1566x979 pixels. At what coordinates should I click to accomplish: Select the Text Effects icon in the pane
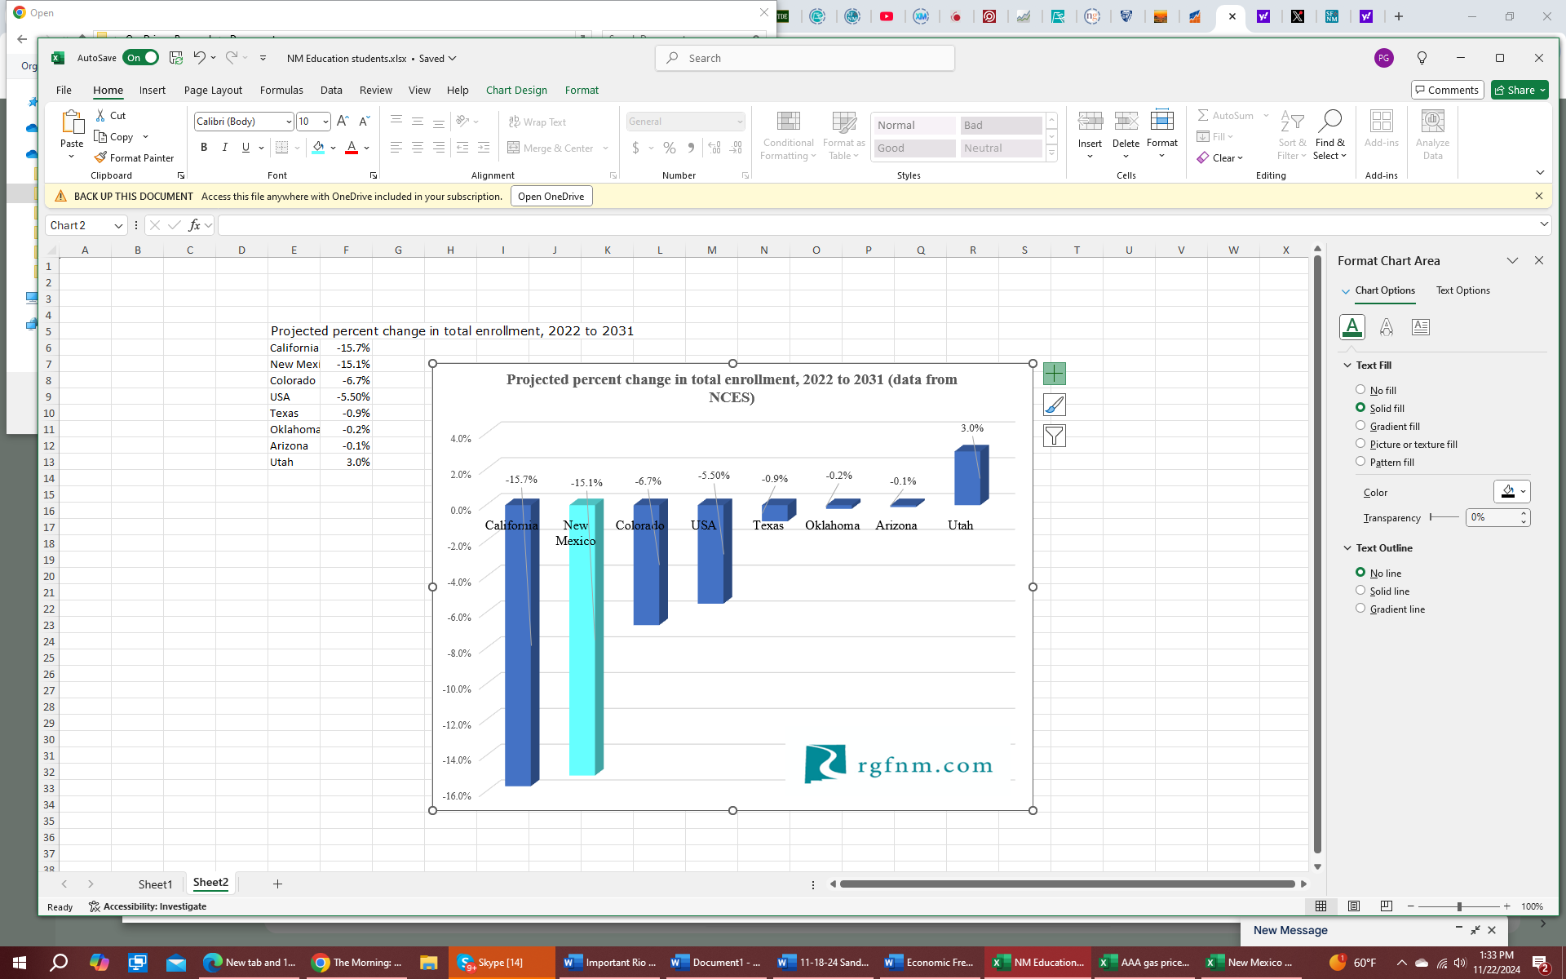pos(1386,327)
